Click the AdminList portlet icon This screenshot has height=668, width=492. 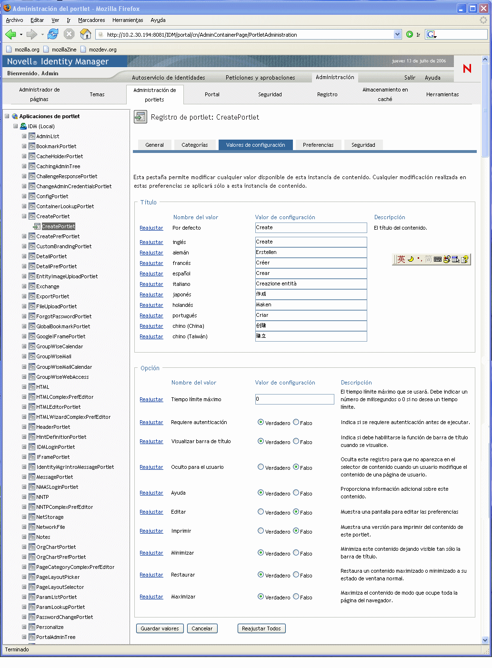pos(32,136)
